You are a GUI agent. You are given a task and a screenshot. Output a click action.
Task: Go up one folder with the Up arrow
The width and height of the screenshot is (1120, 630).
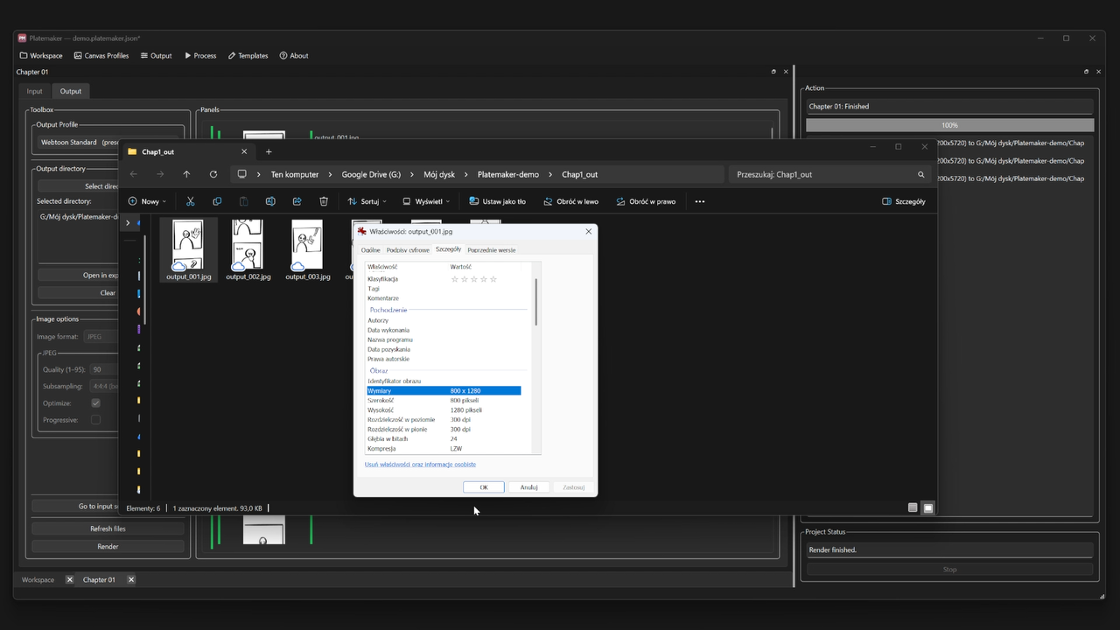[x=186, y=174]
